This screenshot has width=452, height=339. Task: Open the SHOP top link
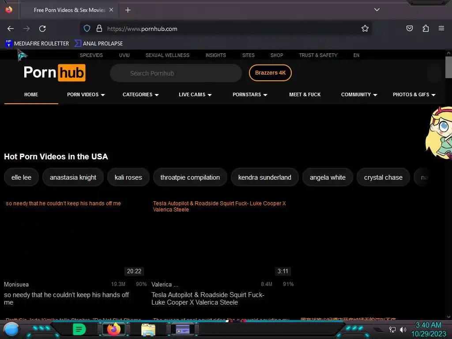(x=277, y=55)
